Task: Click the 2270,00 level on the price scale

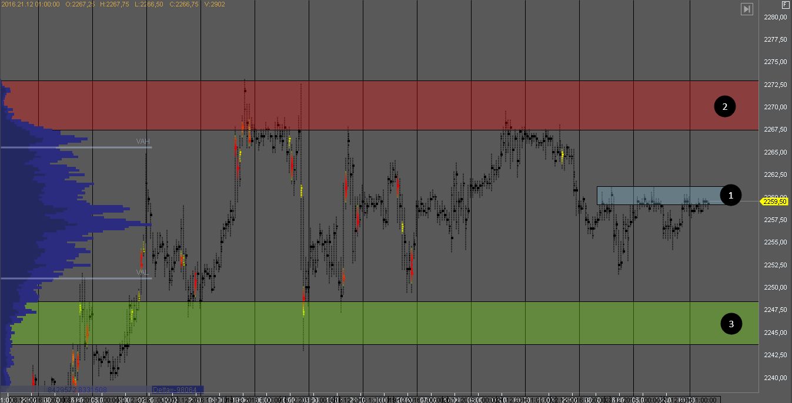Action: (x=776, y=107)
